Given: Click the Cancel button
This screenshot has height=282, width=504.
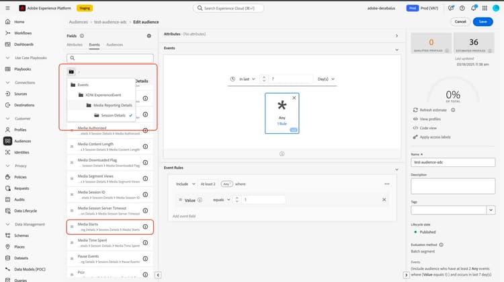Looking at the screenshot, I should (x=460, y=22).
